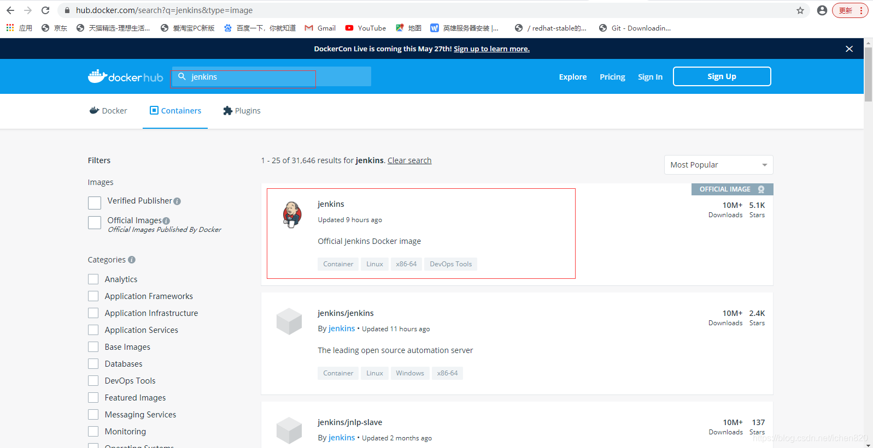Open the jenkins/jnlp-slave result title
Image resolution: width=873 pixels, height=448 pixels.
coord(350,422)
